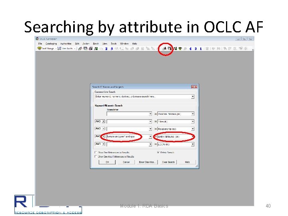Click the binoculars Search Authority File icon

(x=164, y=48)
